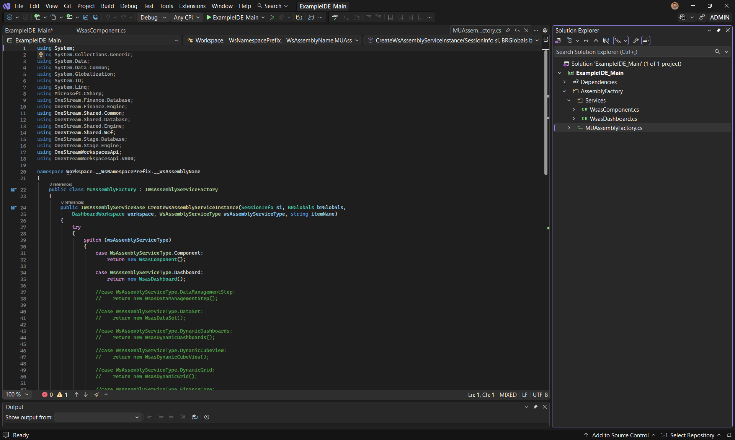Click the Undo arrow icon
735x440 pixels.
(108, 17)
